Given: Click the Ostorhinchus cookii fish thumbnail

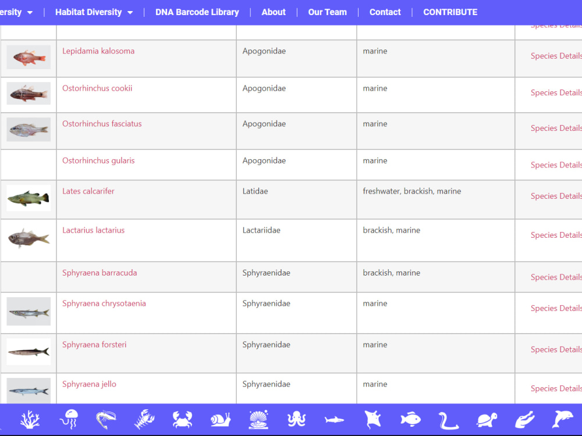Looking at the screenshot, I should (29, 94).
